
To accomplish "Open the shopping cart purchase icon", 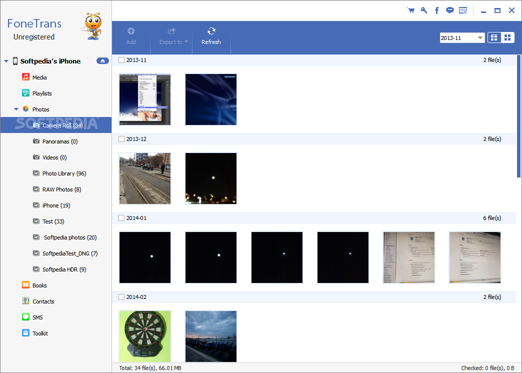I will [x=411, y=10].
